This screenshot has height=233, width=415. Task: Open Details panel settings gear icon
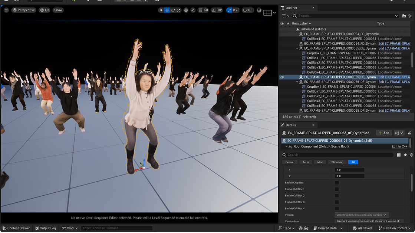(411, 155)
